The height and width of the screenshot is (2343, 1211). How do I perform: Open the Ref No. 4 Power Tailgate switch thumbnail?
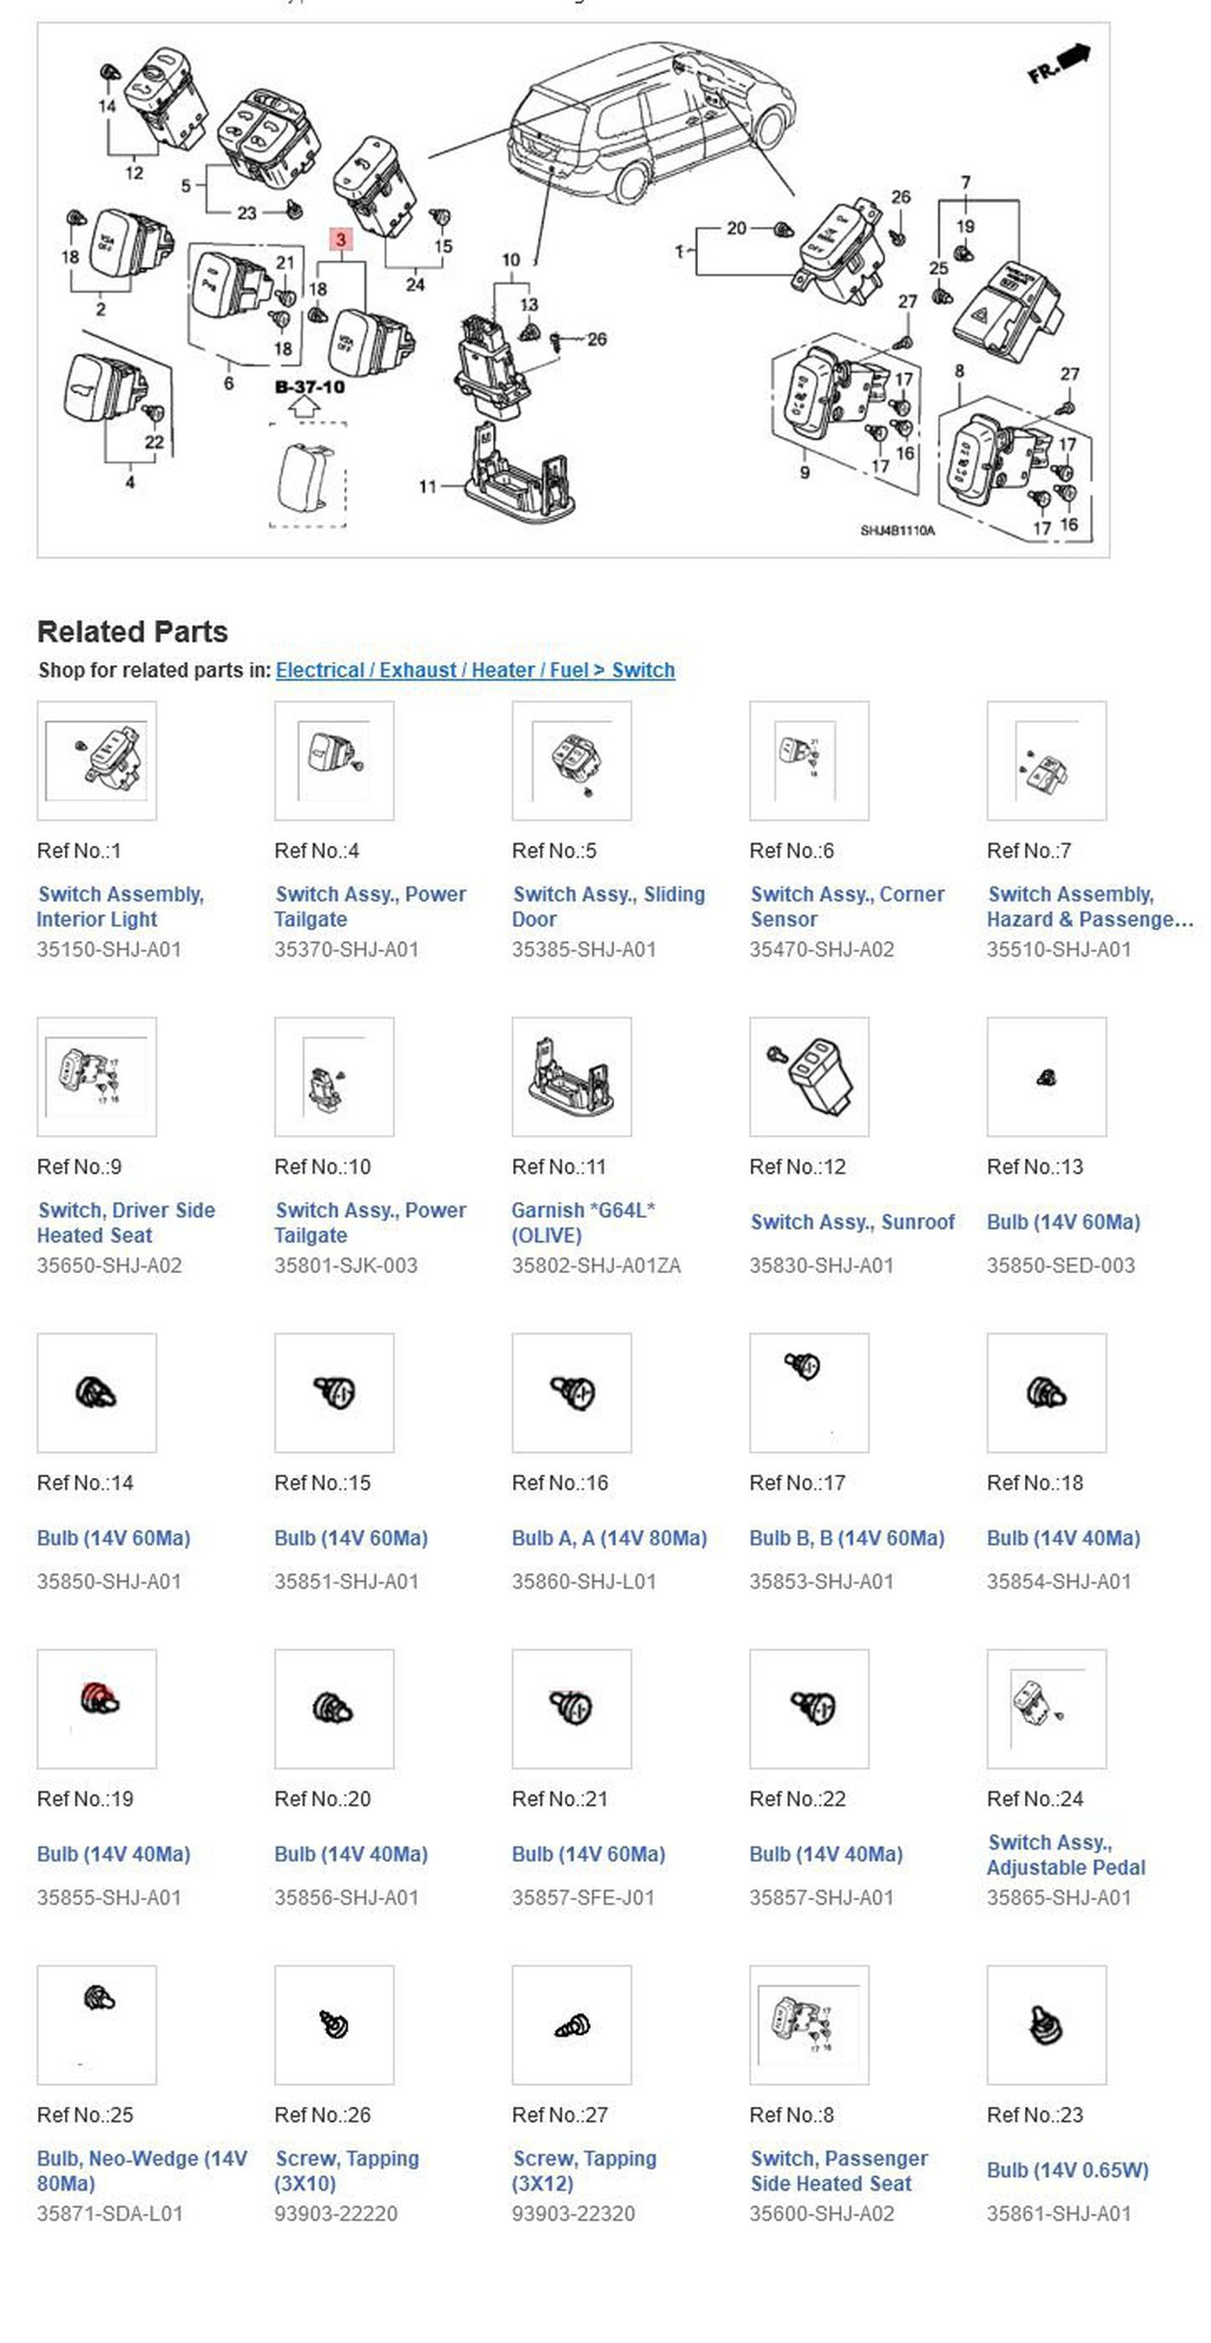pyautogui.click(x=334, y=760)
